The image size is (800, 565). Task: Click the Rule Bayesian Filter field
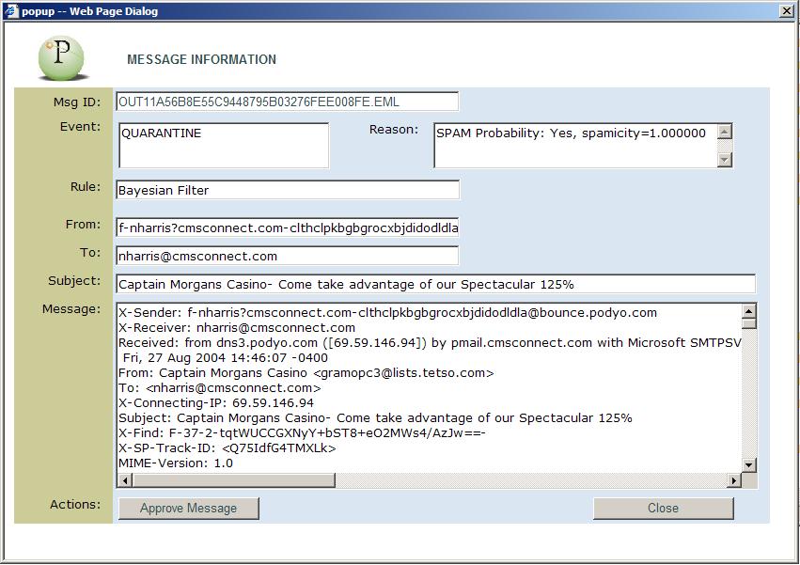click(288, 190)
